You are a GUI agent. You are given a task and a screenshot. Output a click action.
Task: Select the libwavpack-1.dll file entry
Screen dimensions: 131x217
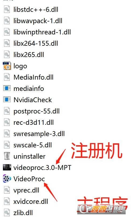pyautogui.click(x=38, y=21)
